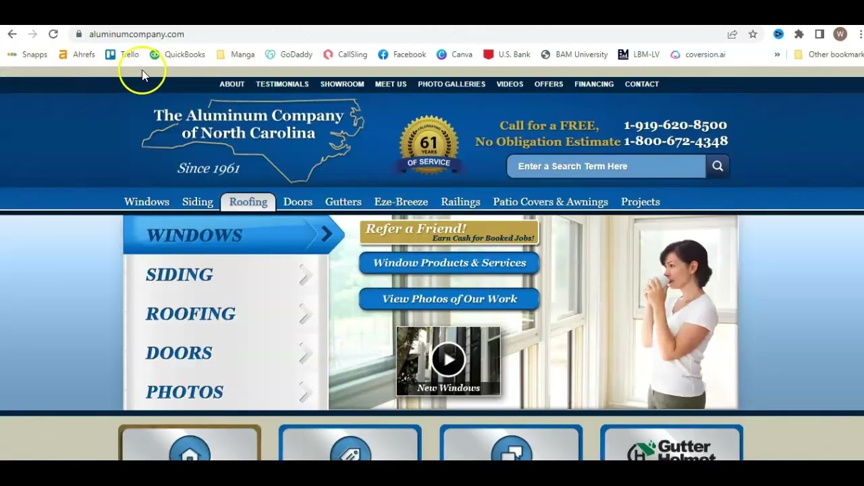Open the coversion.ai bookmark
The height and width of the screenshot is (486, 864).
[698, 54]
